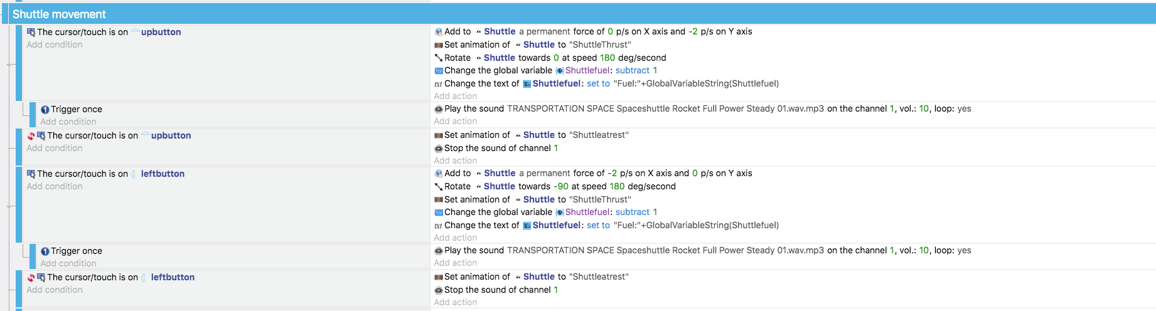Click the cursor icon of the non-inverted leftbutton condition
This screenshot has width=1156, height=311.
[x=31, y=174]
